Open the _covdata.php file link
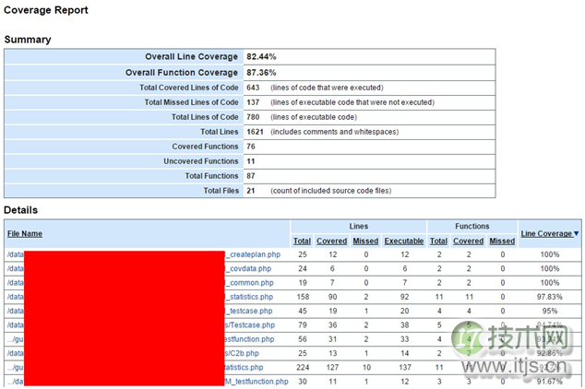The image size is (585, 389). (249, 268)
